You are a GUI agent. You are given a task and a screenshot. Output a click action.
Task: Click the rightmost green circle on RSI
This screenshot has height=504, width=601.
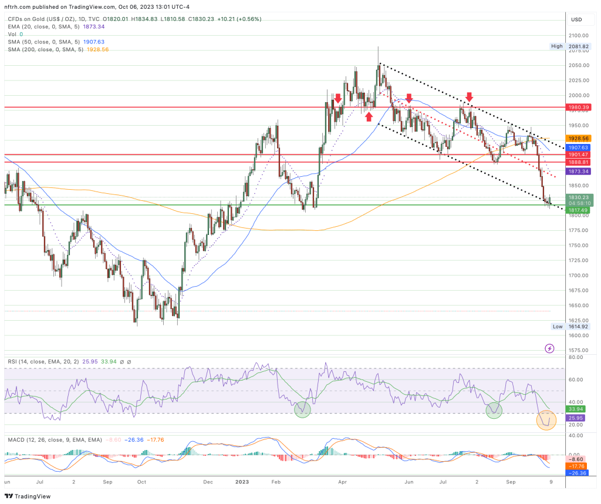tap(494, 411)
